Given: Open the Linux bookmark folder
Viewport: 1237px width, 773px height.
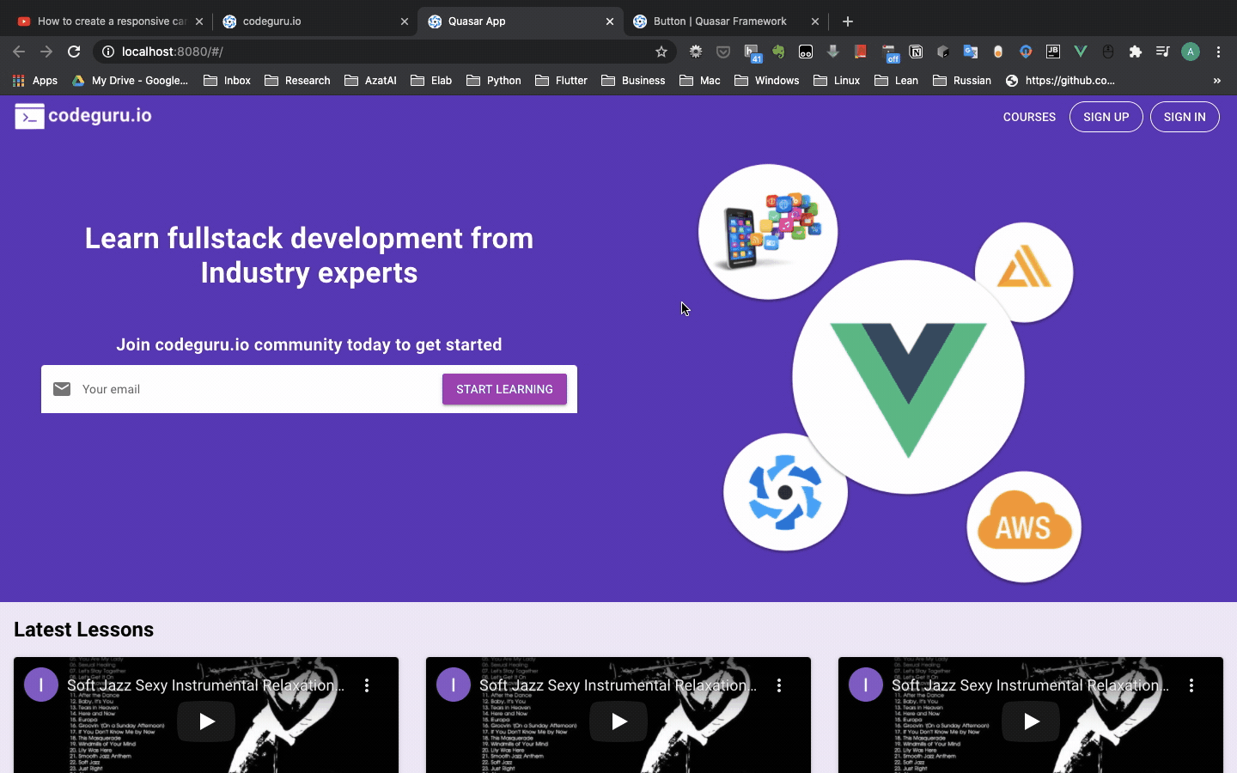Looking at the screenshot, I should (837, 81).
